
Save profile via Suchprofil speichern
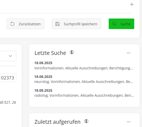(x=76, y=24)
